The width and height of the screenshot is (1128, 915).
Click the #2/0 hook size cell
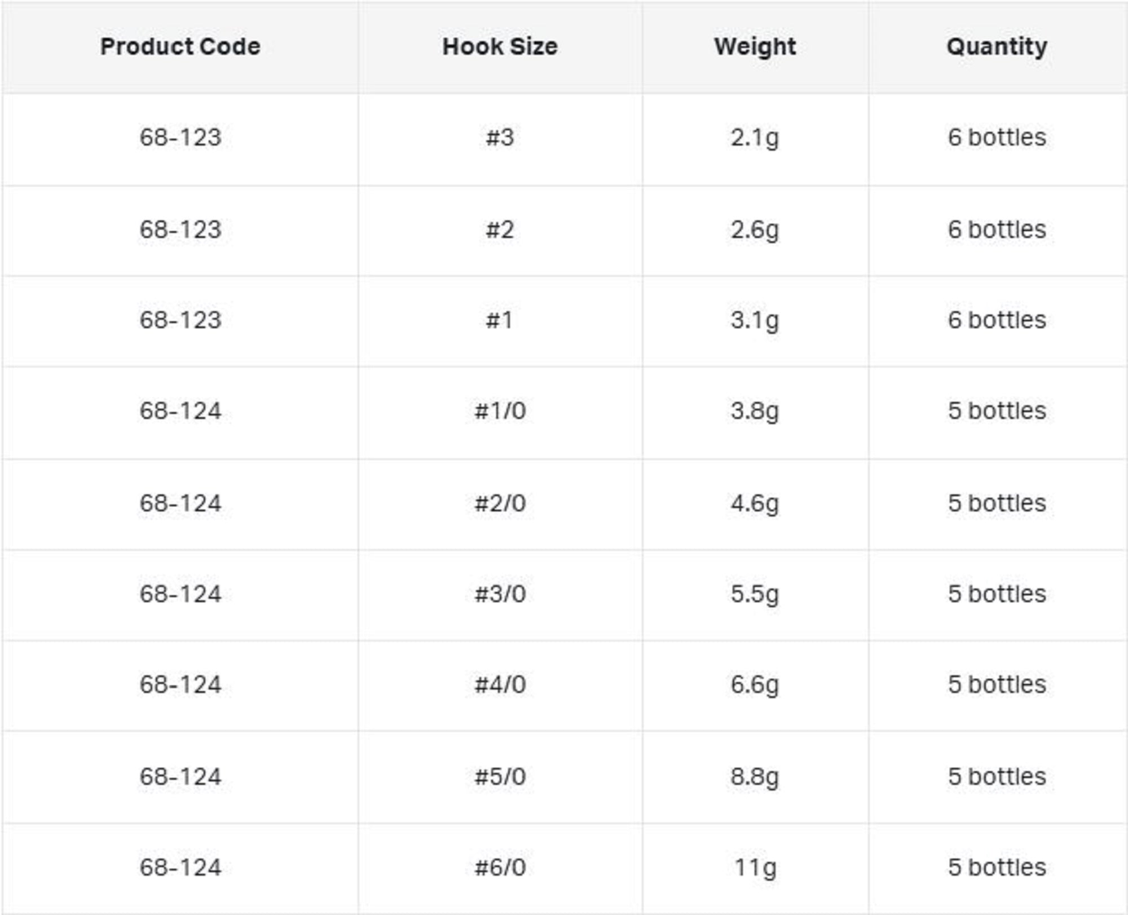(500, 503)
